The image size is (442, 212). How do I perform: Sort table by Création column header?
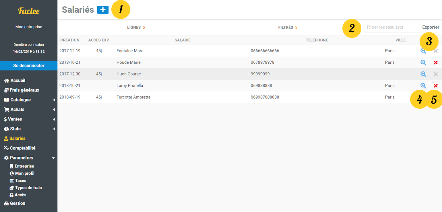coord(70,40)
